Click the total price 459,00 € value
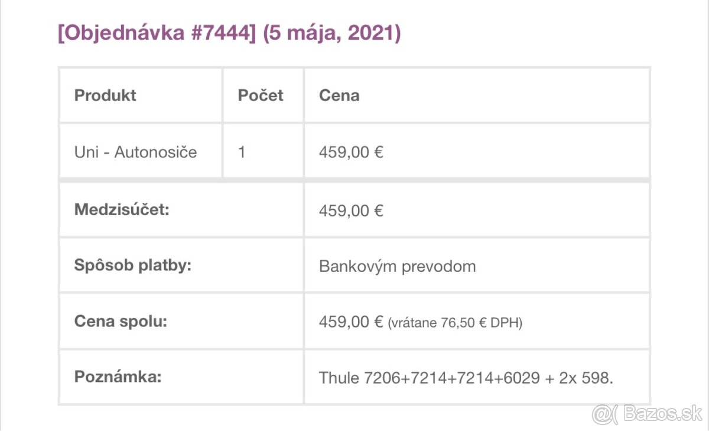Image resolution: width=709 pixels, height=431 pixels. pyautogui.click(x=351, y=322)
